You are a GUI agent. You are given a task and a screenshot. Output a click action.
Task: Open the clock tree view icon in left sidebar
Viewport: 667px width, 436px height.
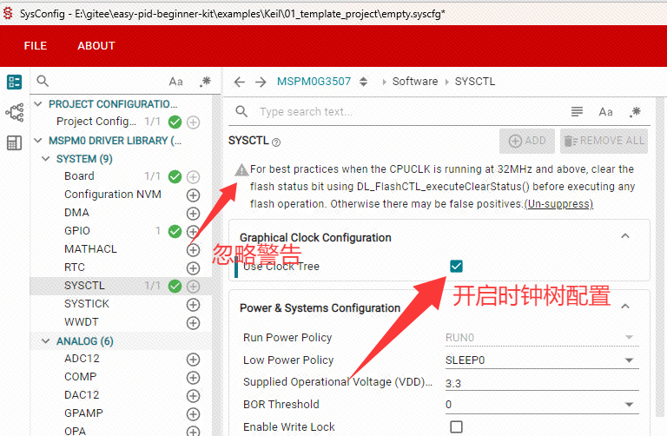click(14, 112)
